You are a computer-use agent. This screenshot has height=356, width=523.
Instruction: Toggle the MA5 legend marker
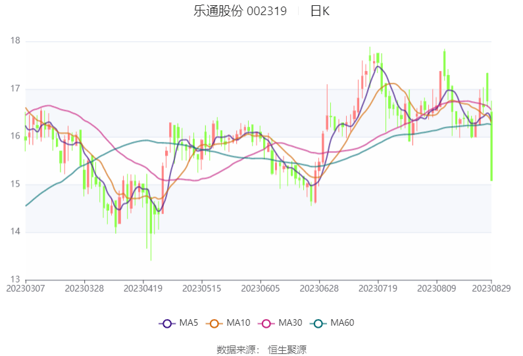pos(167,323)
